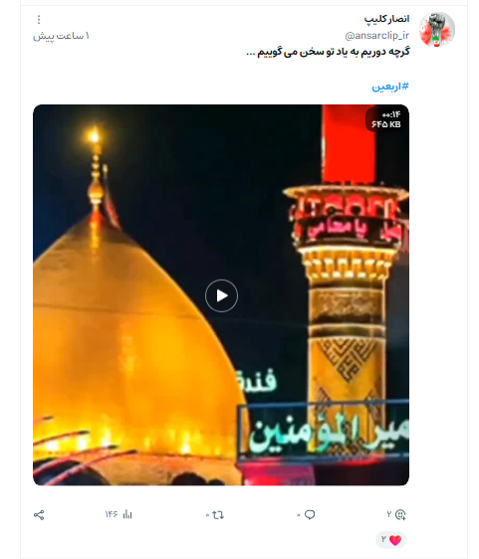Click the post text گرچه دوریم
Viewport: 479px width, 559px height.
coord(329,52)
